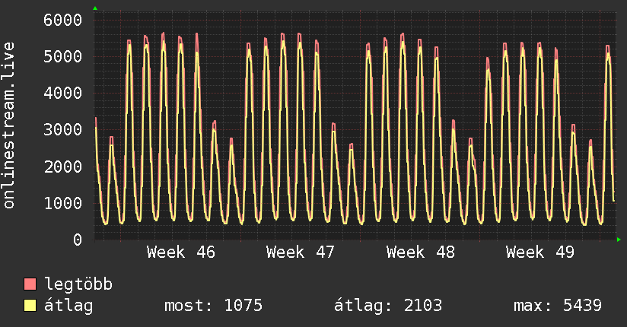Click the yellow átlag legend color swatch

30,306
